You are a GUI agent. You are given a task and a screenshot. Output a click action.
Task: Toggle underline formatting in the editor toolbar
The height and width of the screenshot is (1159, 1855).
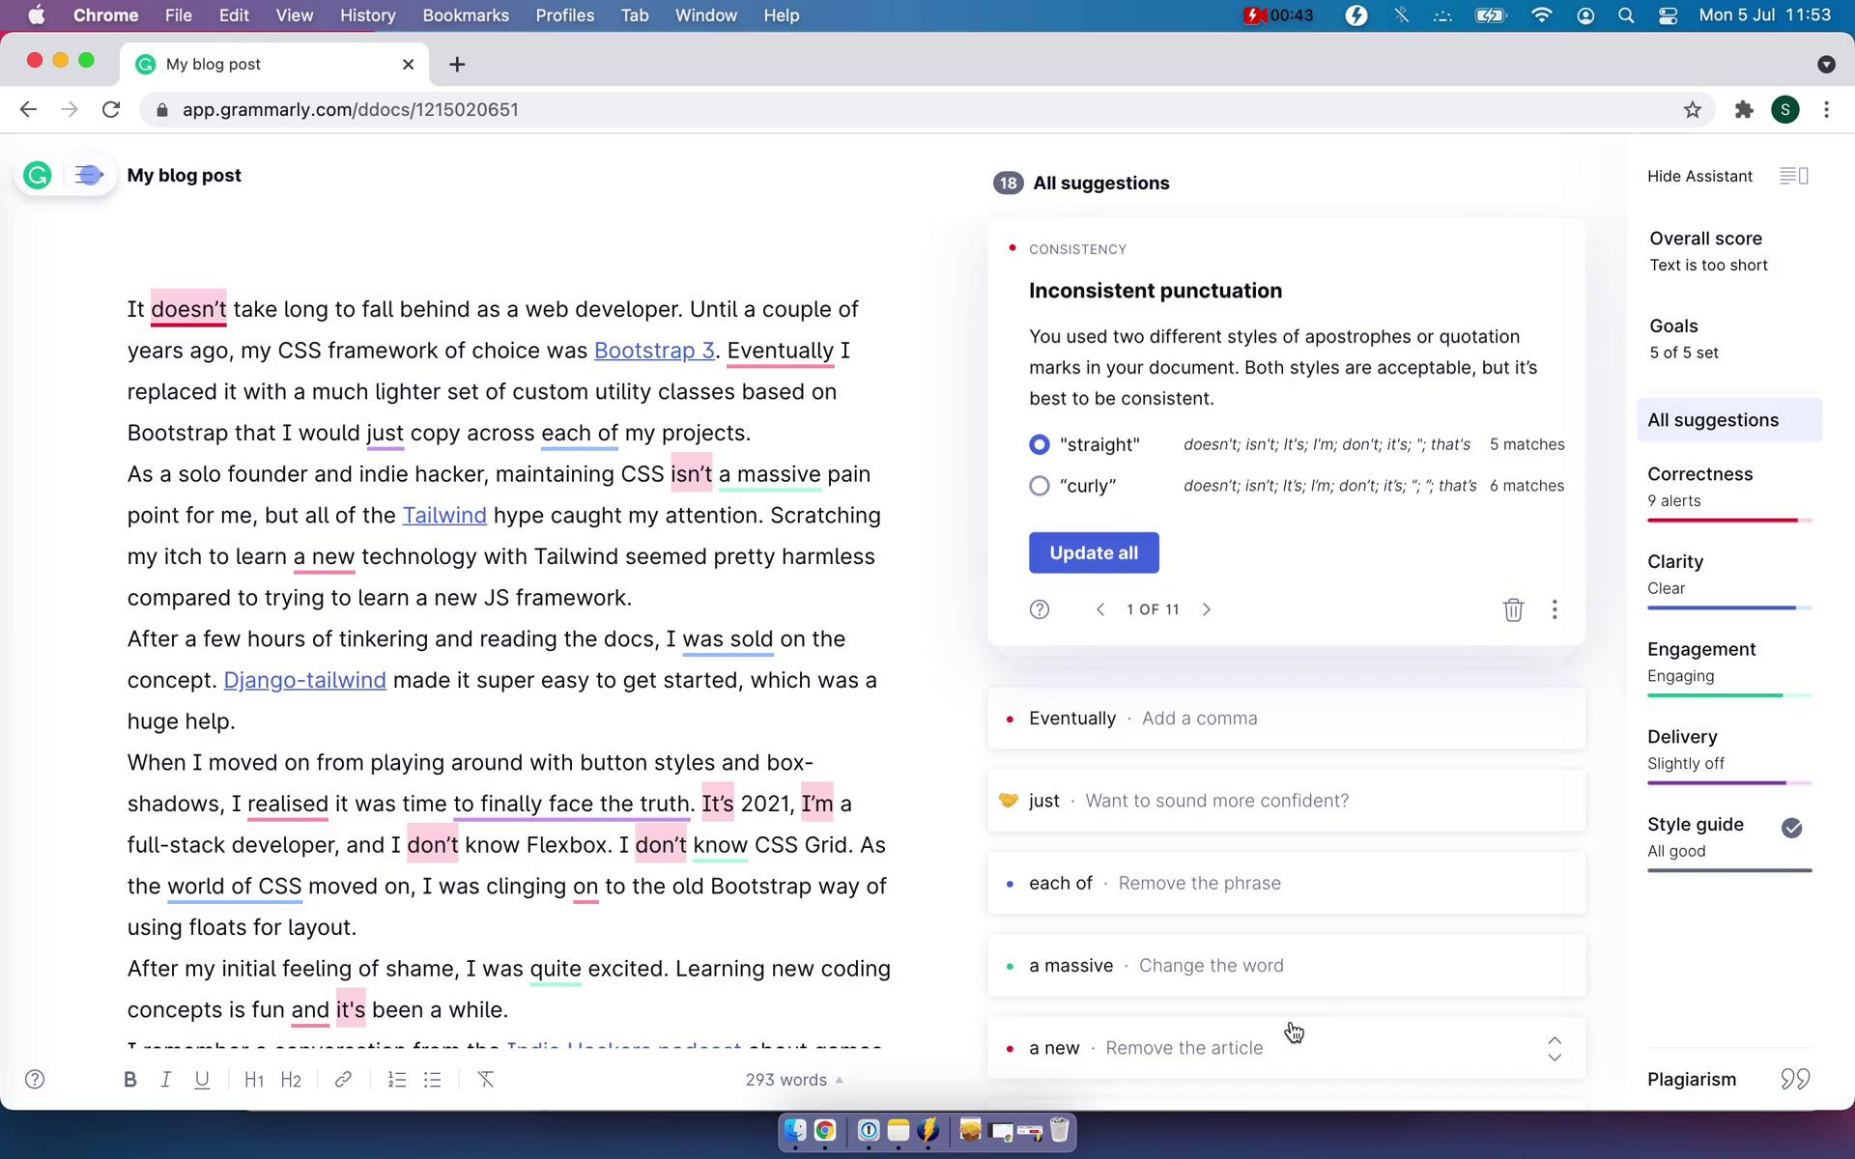pos(202,1080)
